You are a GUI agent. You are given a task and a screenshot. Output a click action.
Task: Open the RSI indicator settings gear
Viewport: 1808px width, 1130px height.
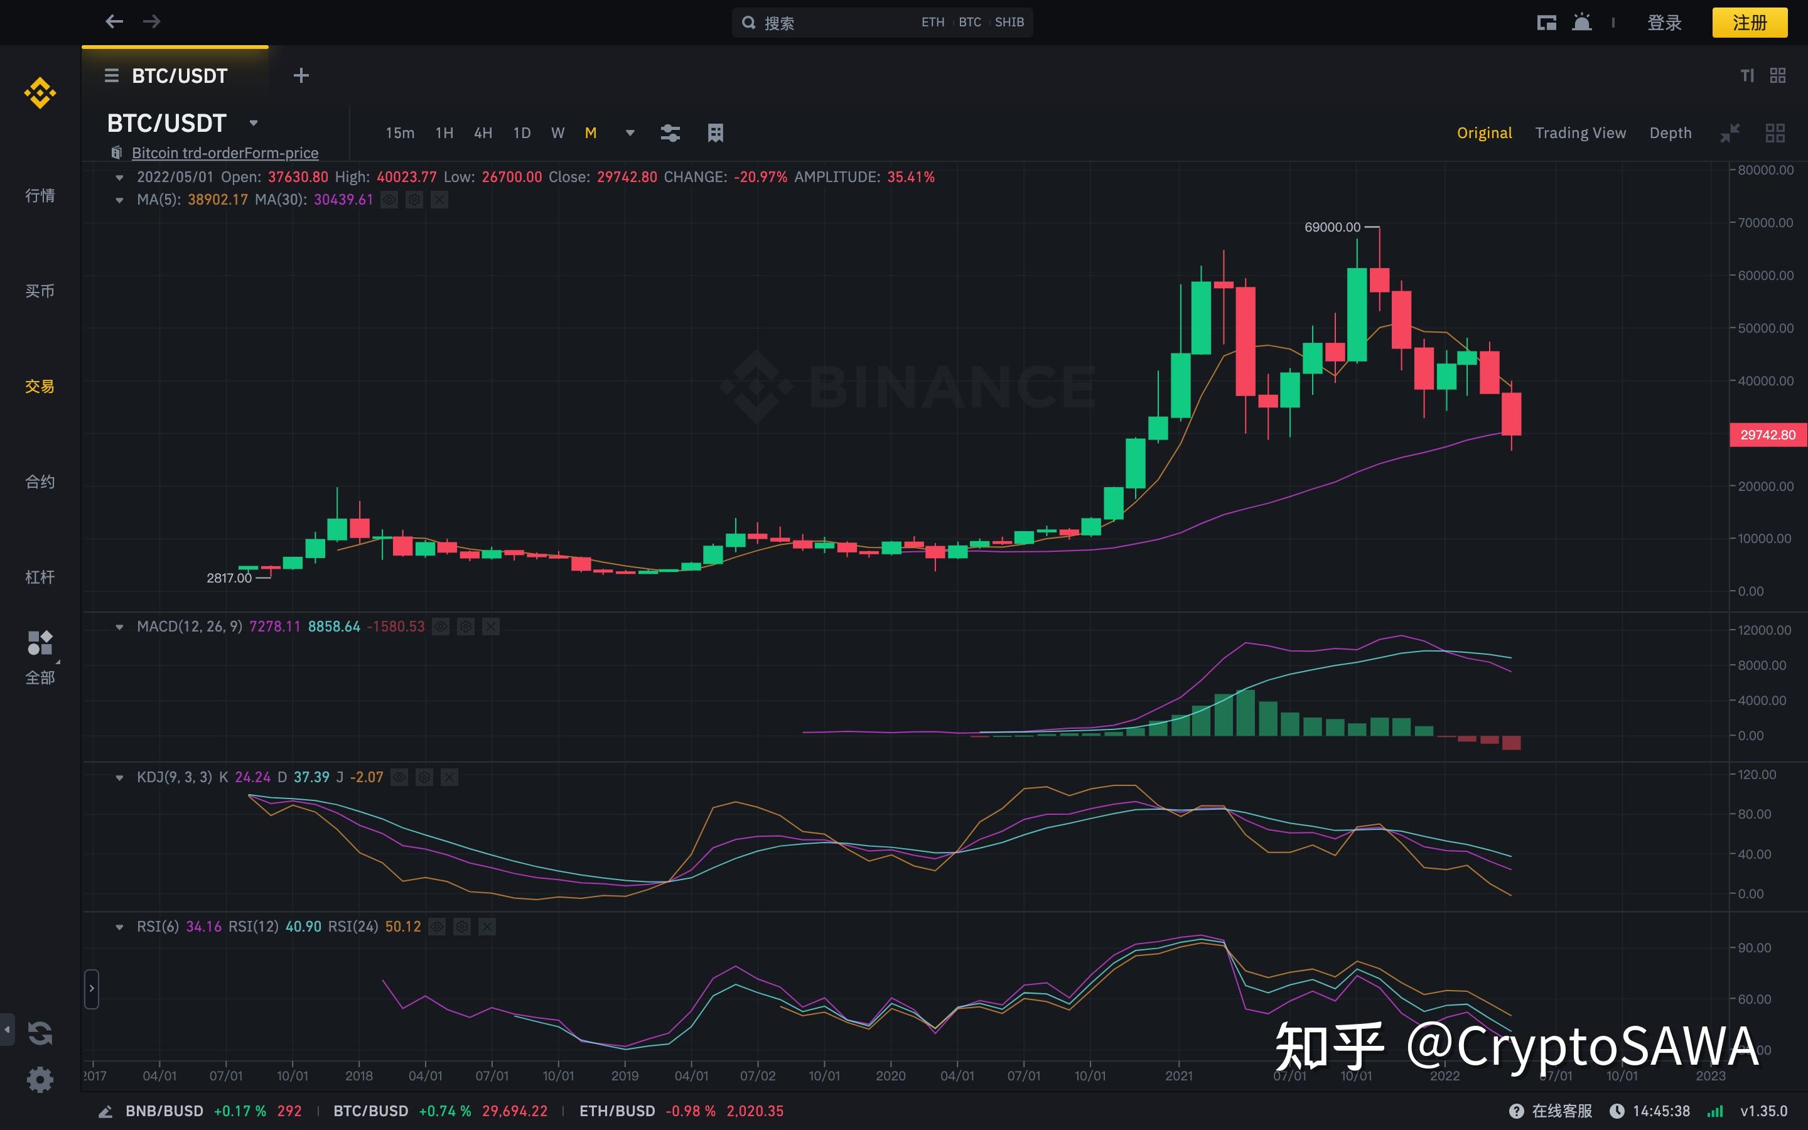tap(461, 927)
